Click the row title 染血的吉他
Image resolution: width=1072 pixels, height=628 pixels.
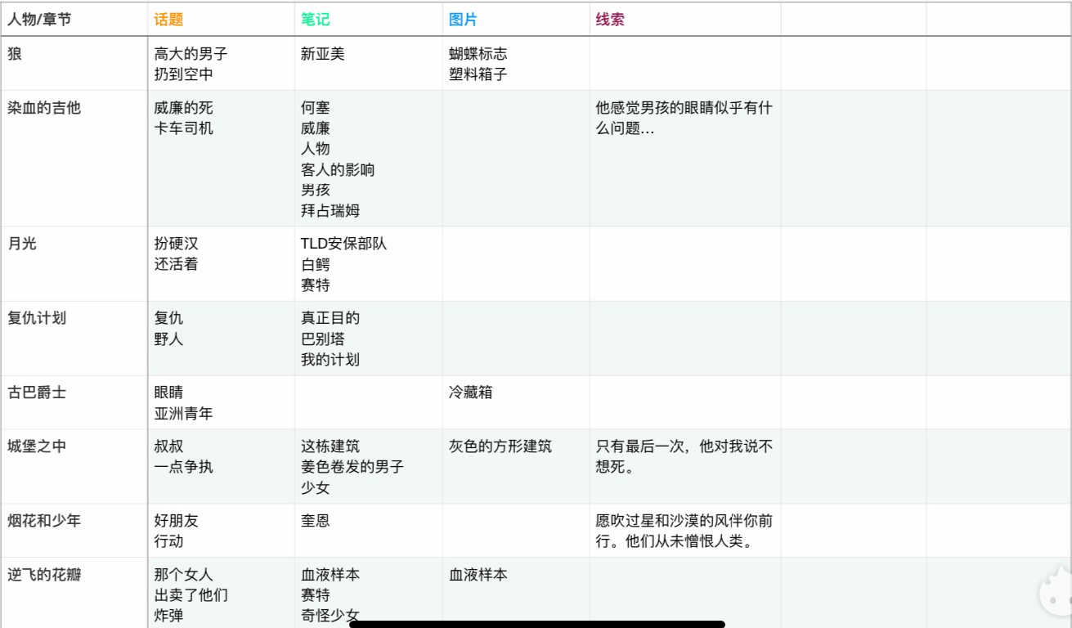pos(44,108)
